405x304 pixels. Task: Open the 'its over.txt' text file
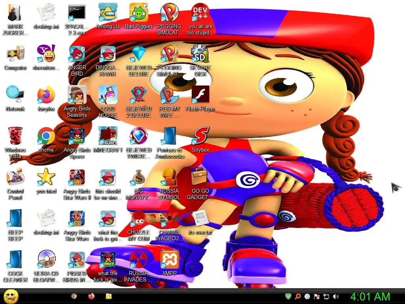click(x=200, y=222)
